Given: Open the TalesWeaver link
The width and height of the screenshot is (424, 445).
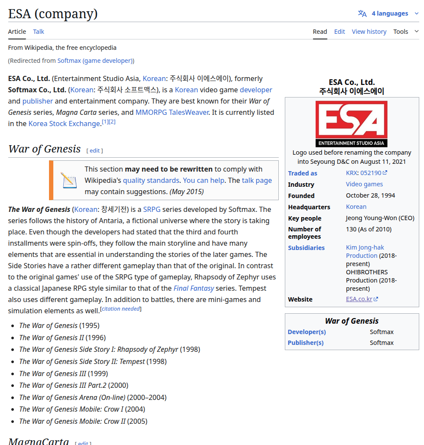Looking at the screenshot, I should coord(189,112).
